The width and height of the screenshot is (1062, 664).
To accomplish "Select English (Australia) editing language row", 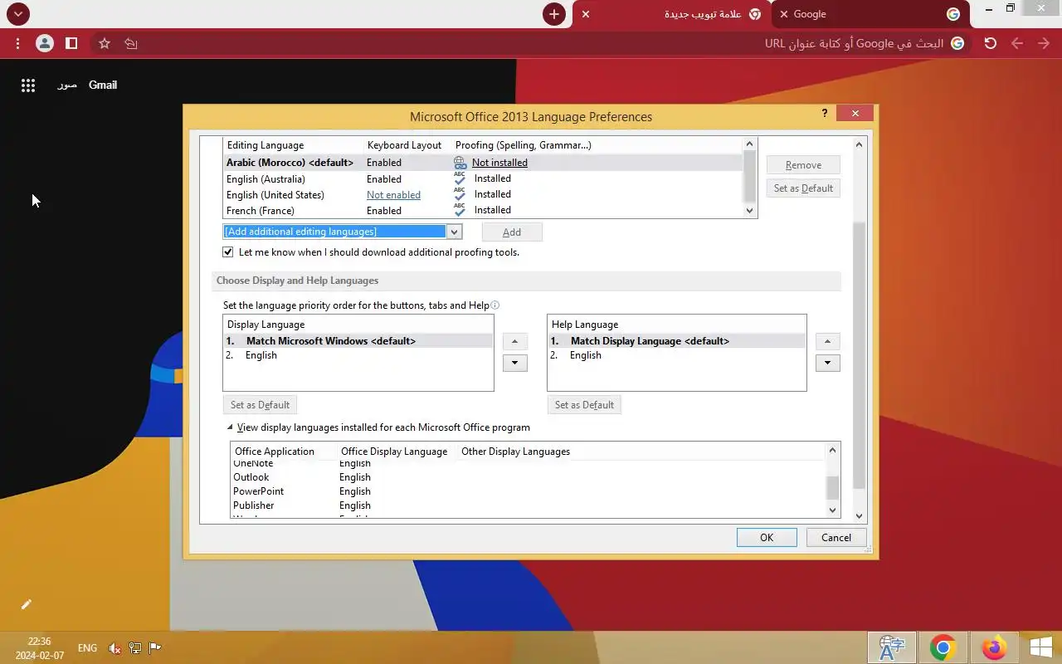I will coord(483,178).
